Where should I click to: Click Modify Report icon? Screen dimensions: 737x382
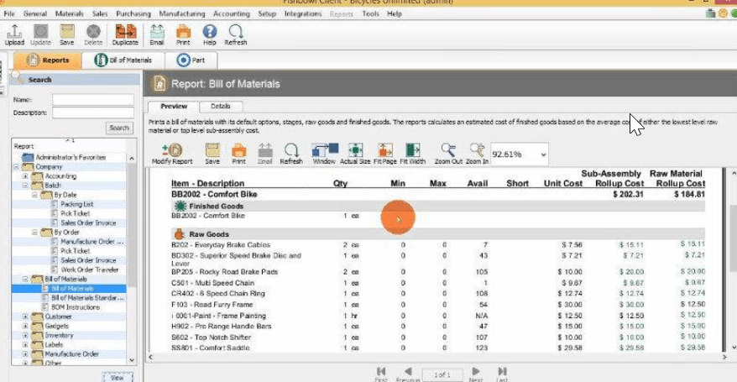coord(172,154)
